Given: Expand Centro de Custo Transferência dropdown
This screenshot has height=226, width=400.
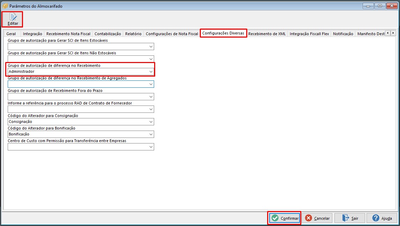Looking at the screenshot, I should click(x=151, y=147).
